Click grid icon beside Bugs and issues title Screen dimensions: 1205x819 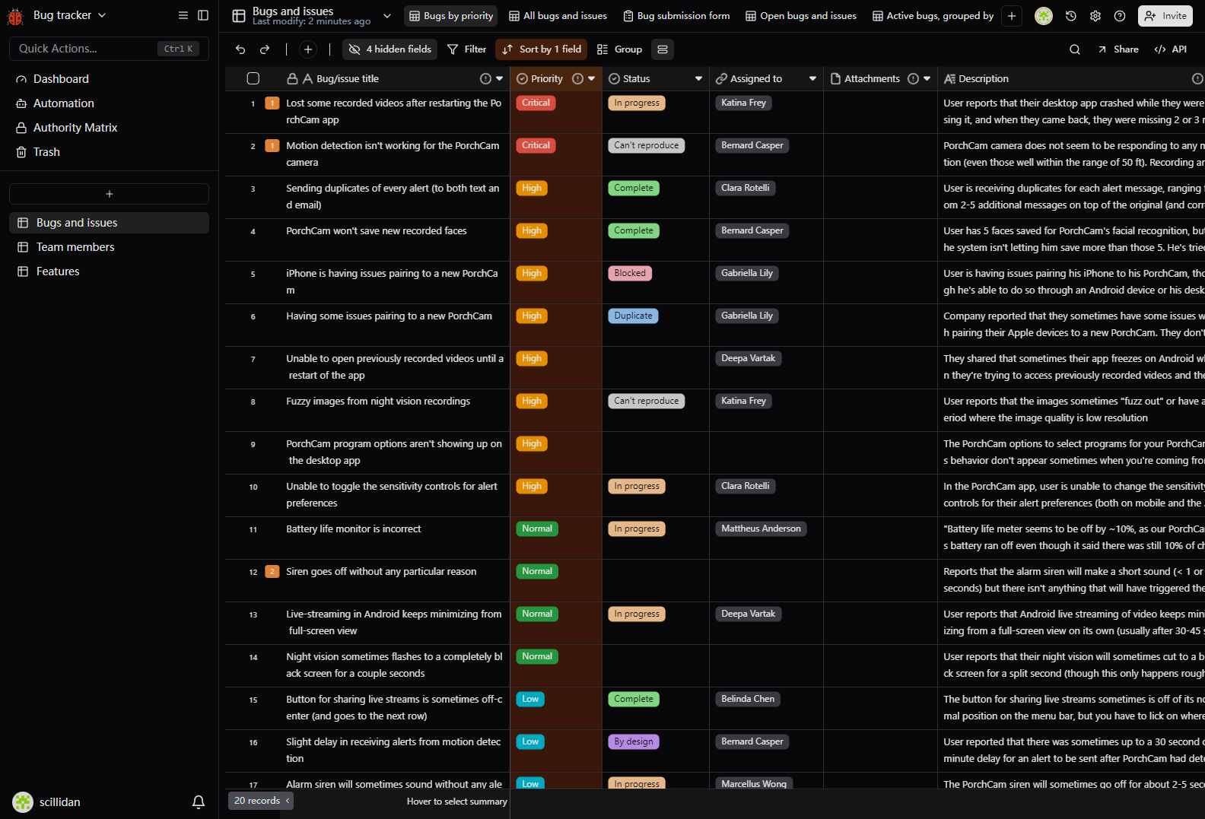point(239,16)
